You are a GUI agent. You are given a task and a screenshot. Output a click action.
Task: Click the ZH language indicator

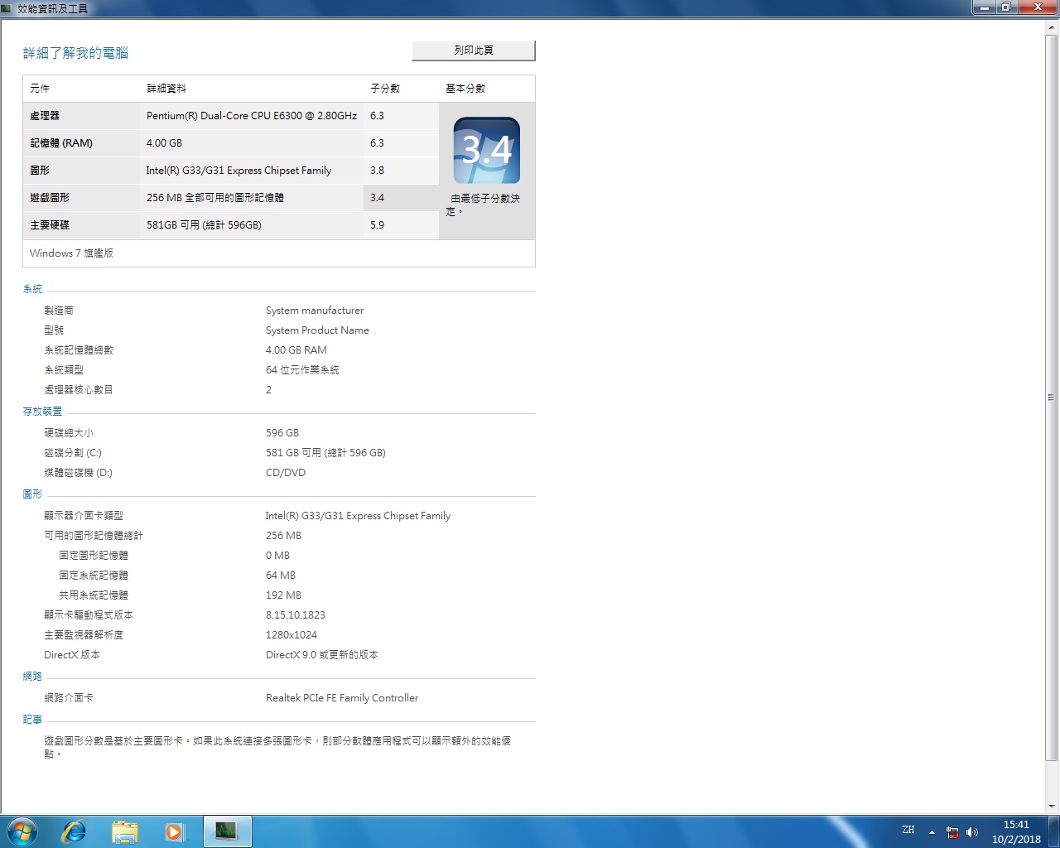908,830
